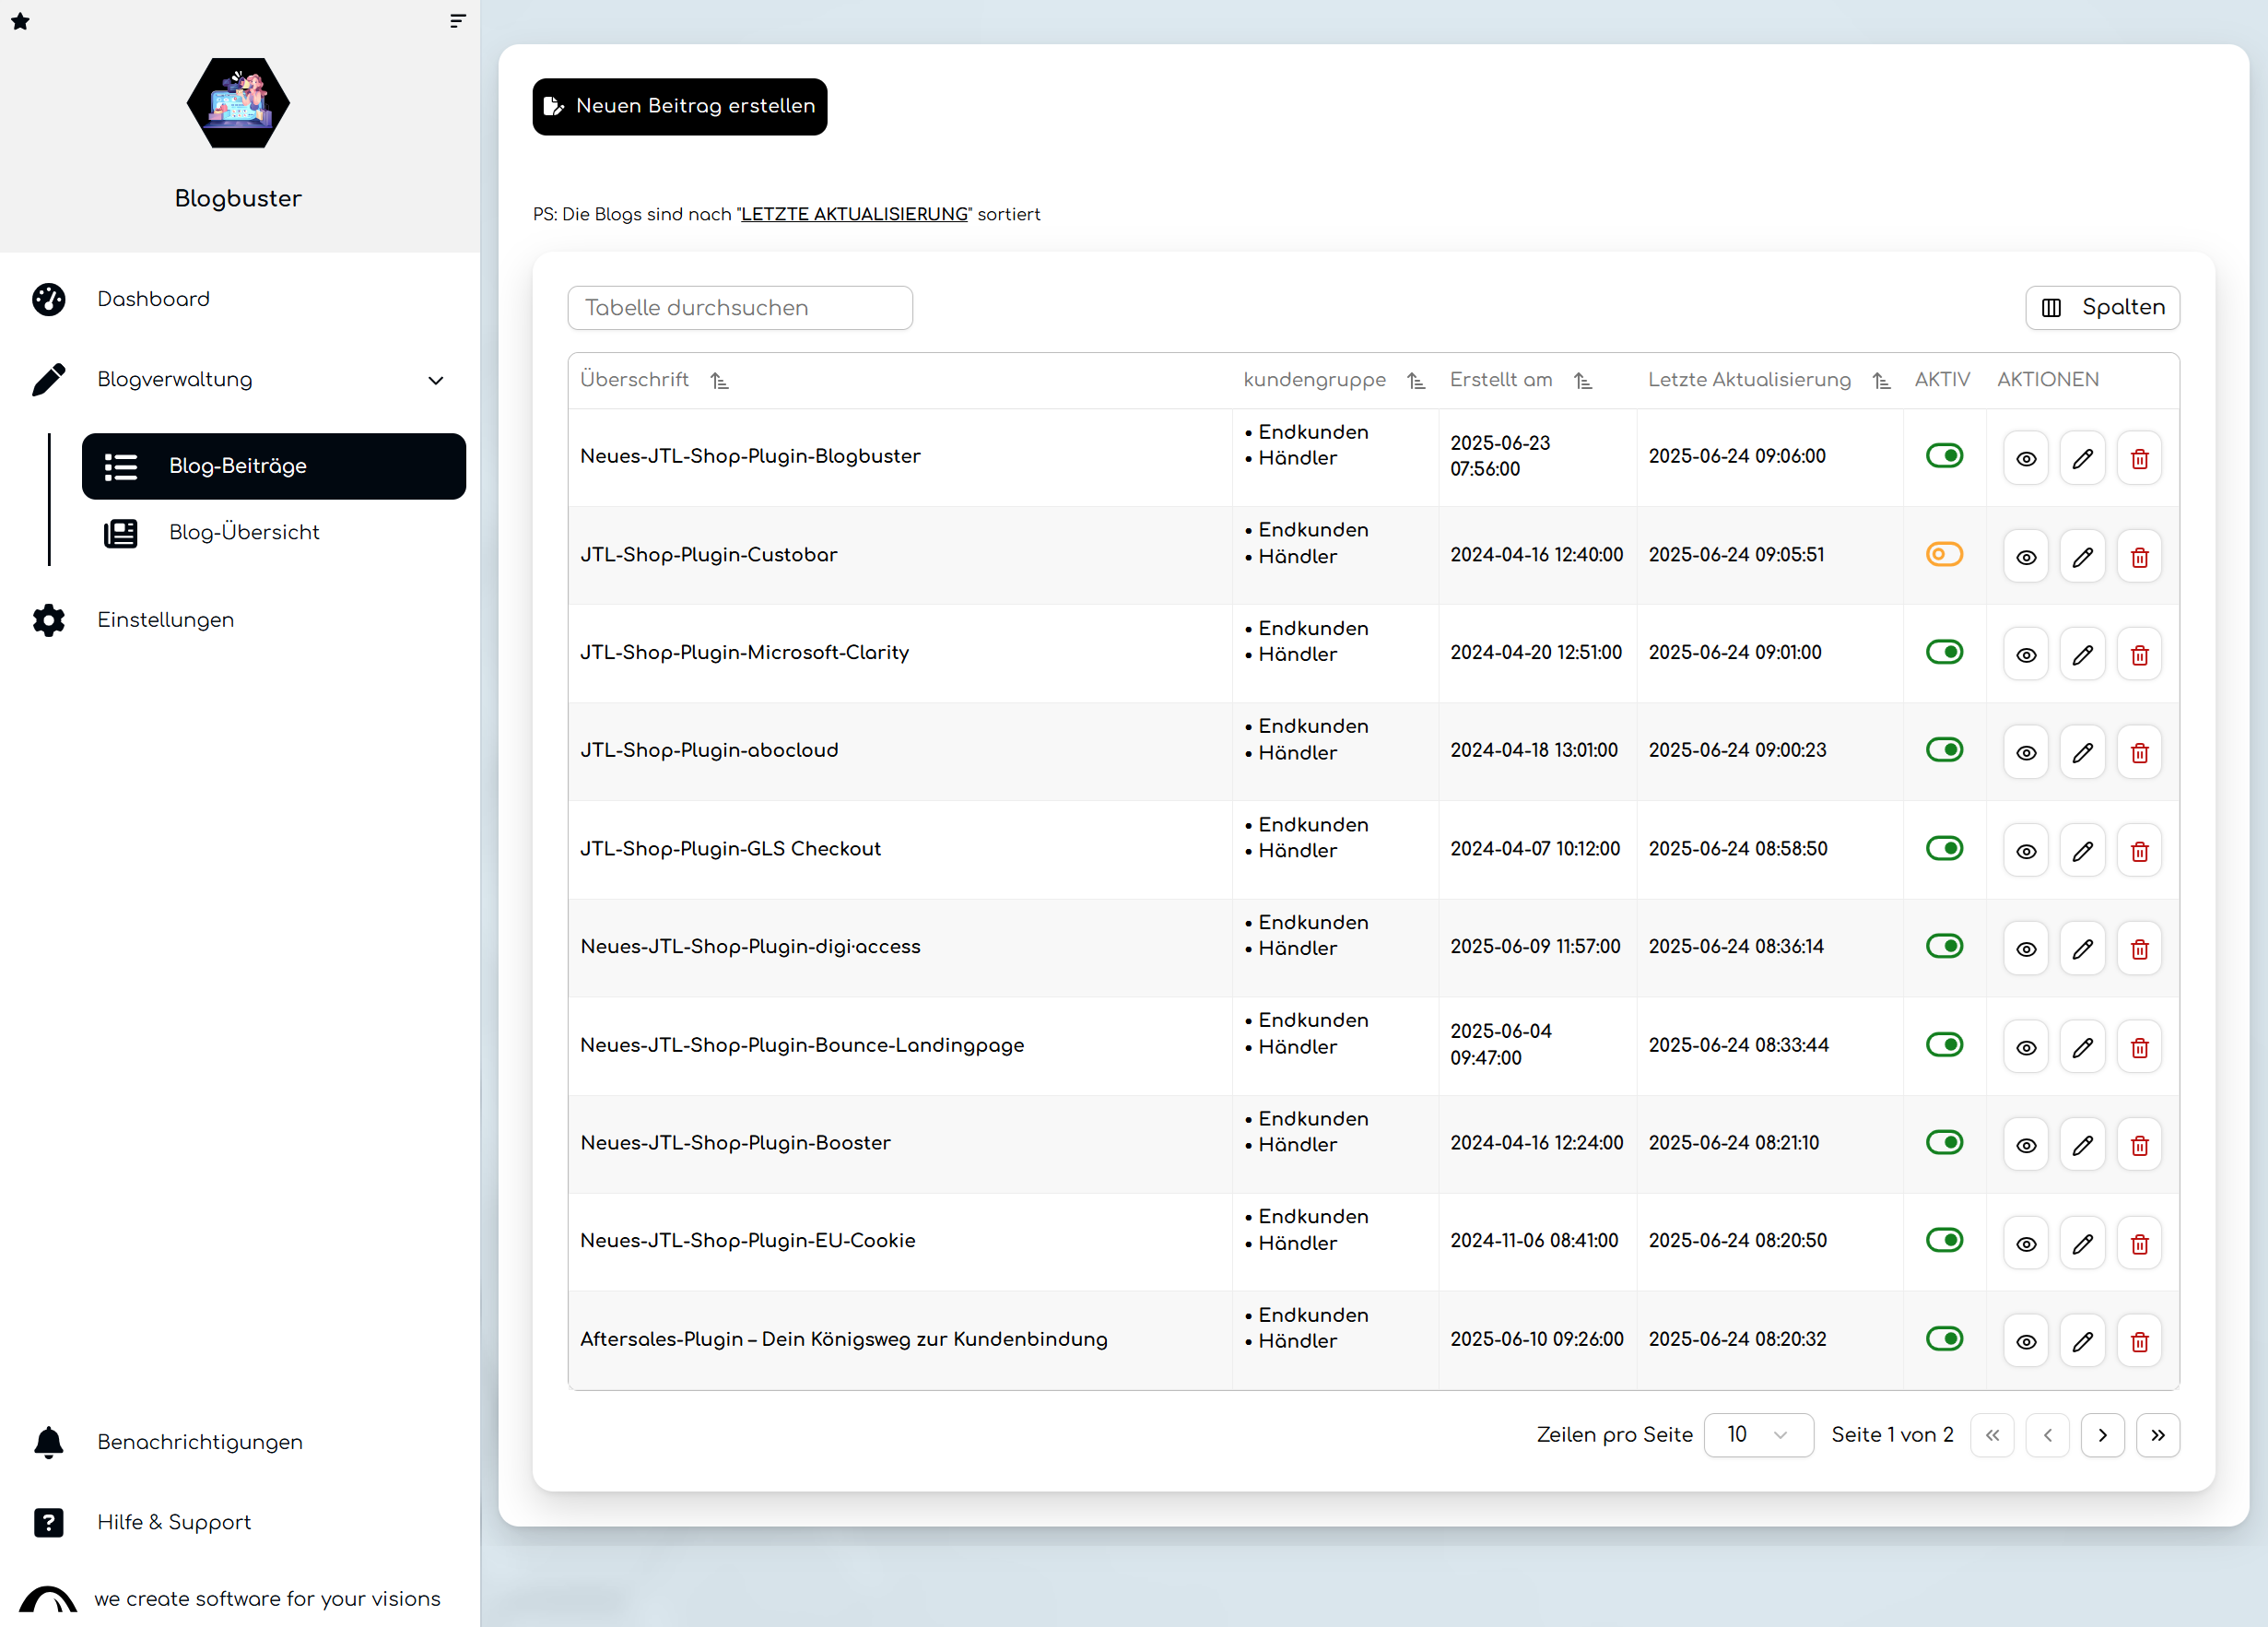Screen dimensions: 2268x1627
Task: Click Neuen Beitrag erstellen button
Action: pos(679,106)
